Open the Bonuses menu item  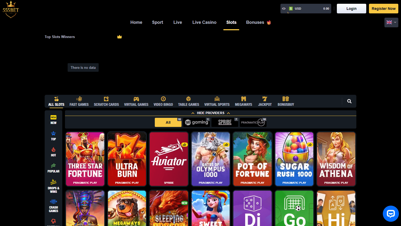coord(255,22)
